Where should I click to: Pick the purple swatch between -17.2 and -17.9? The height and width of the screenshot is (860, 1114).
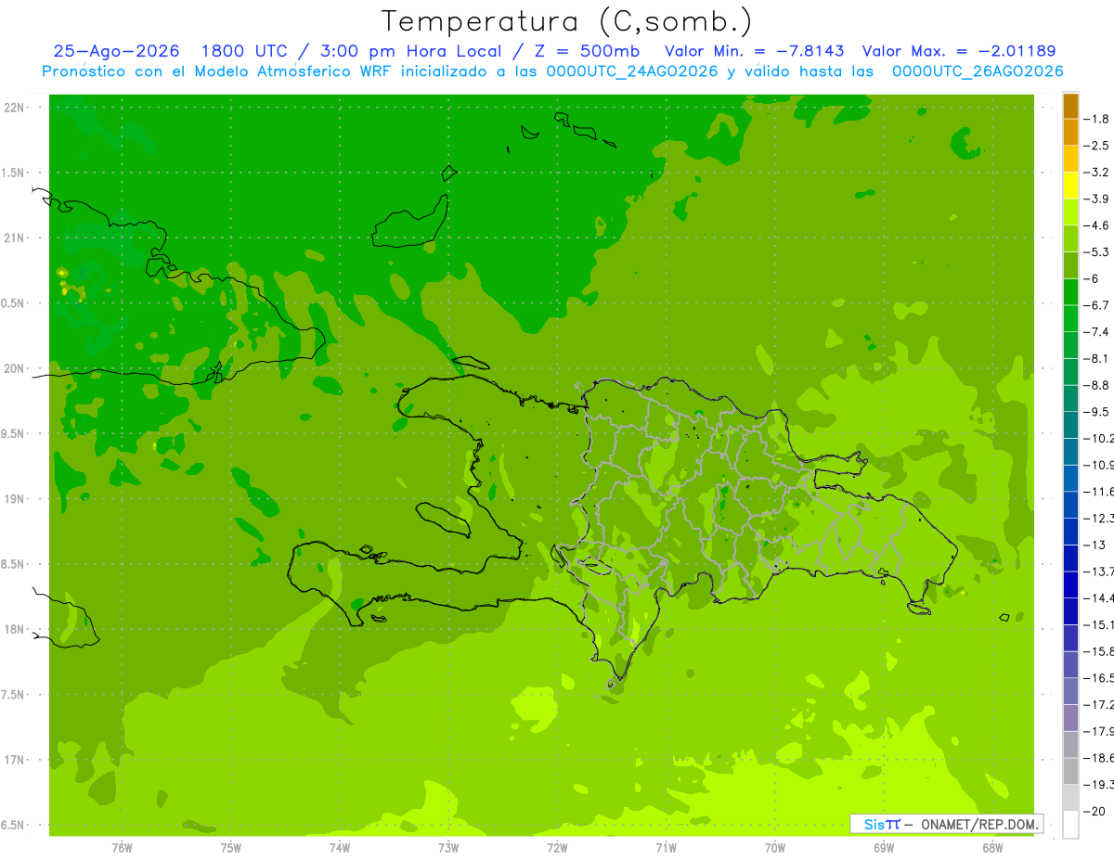point(1070,718)
